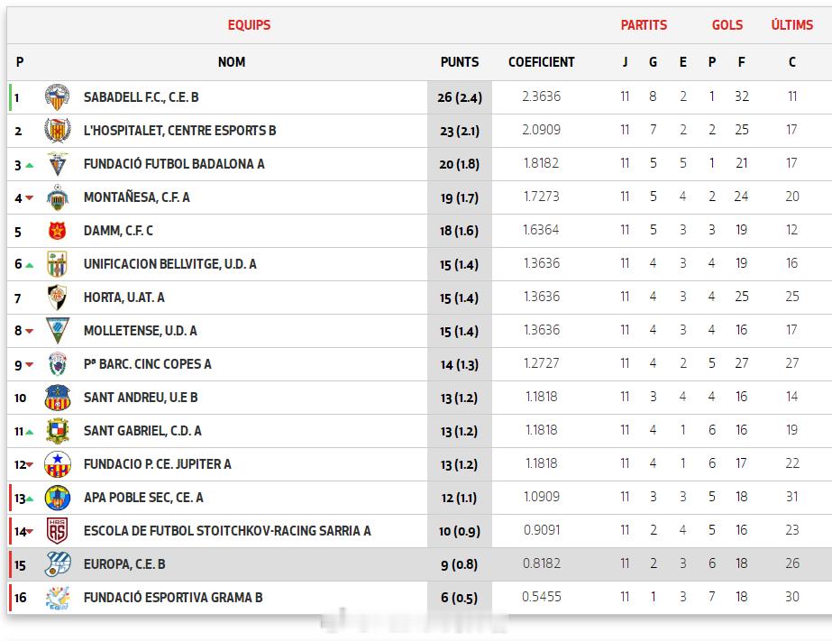Open SABADELL F.C., C.E. B team link

coord(142,97)
